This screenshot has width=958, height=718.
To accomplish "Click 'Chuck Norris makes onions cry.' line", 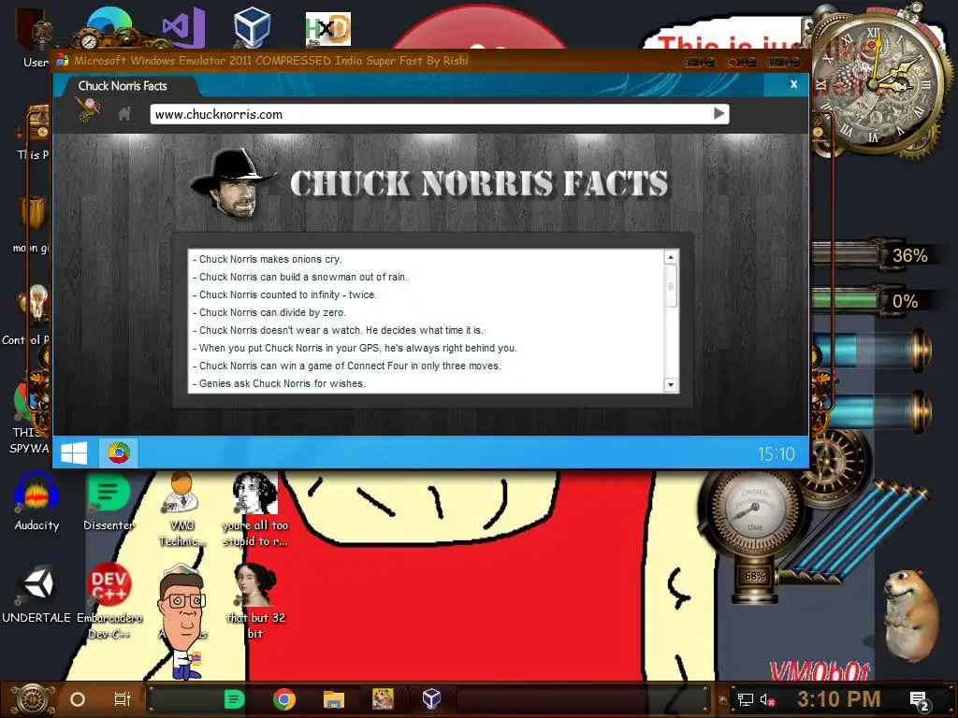I will click(x=267, y=259).
